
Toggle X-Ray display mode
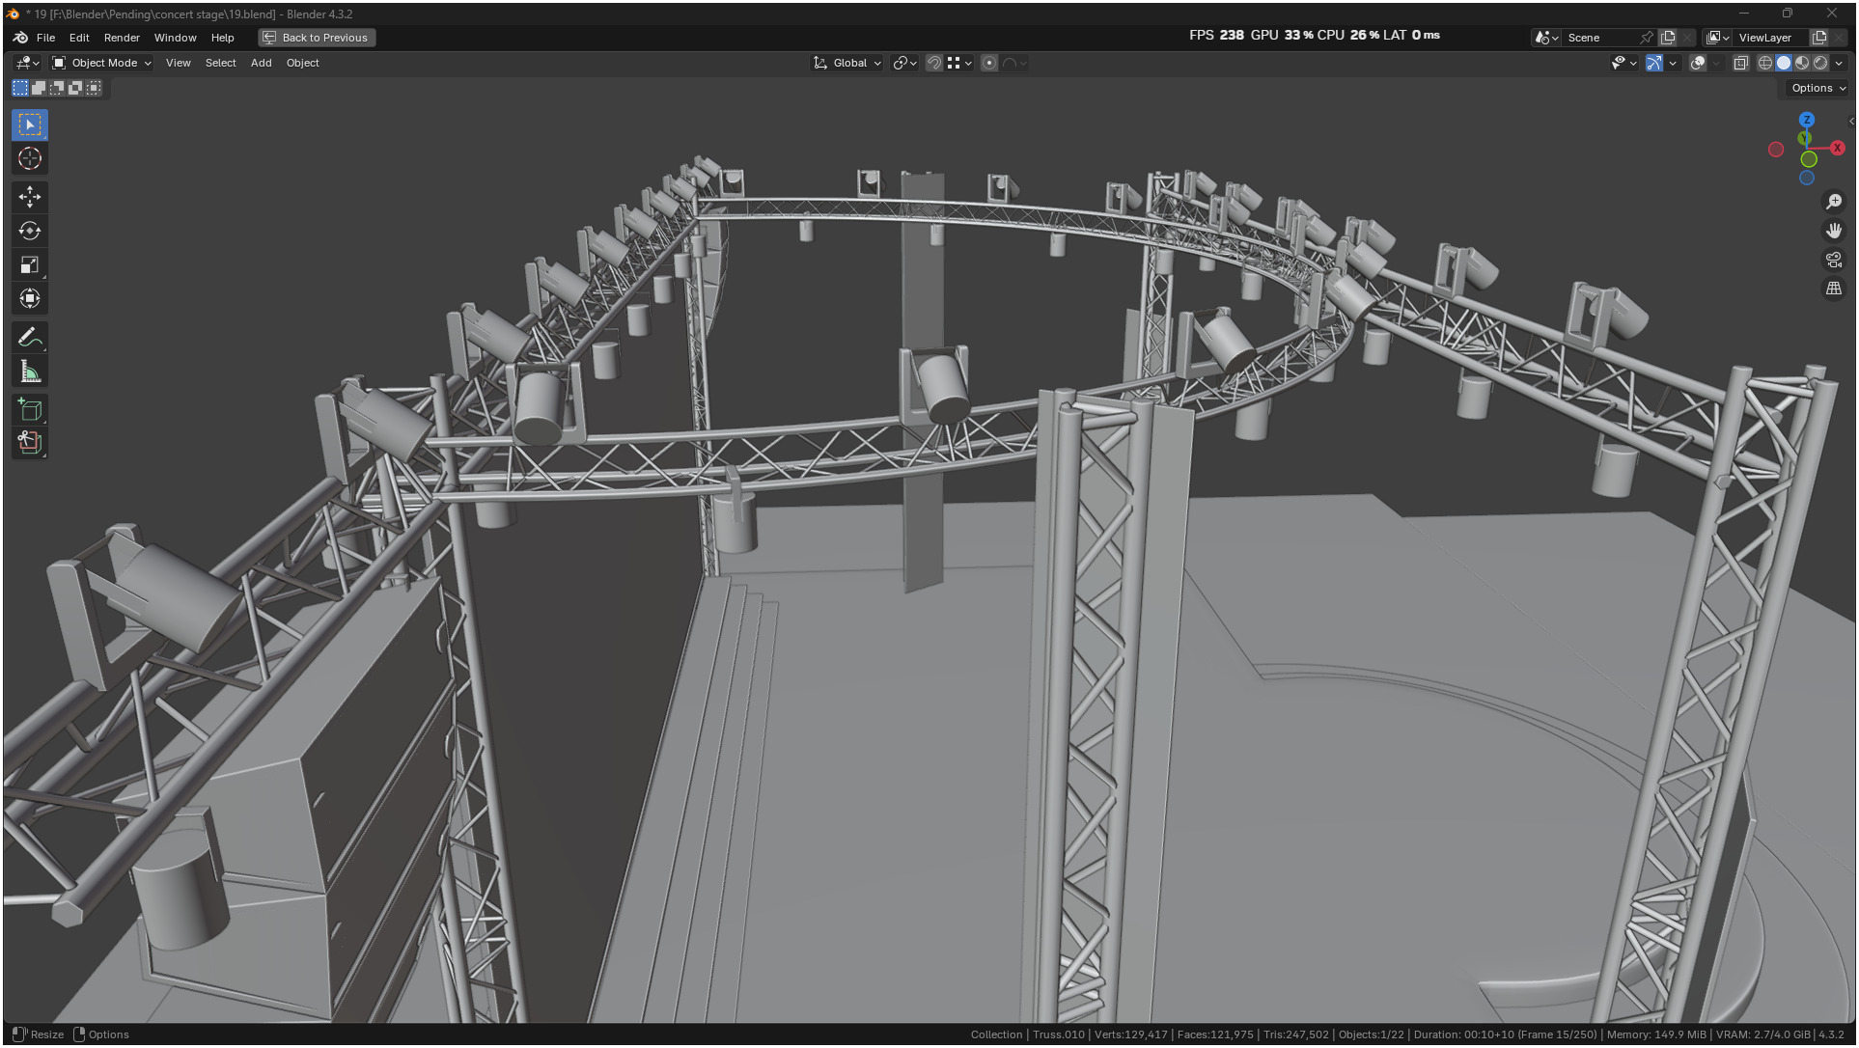pyautogui.click(x=1740, y=63)
